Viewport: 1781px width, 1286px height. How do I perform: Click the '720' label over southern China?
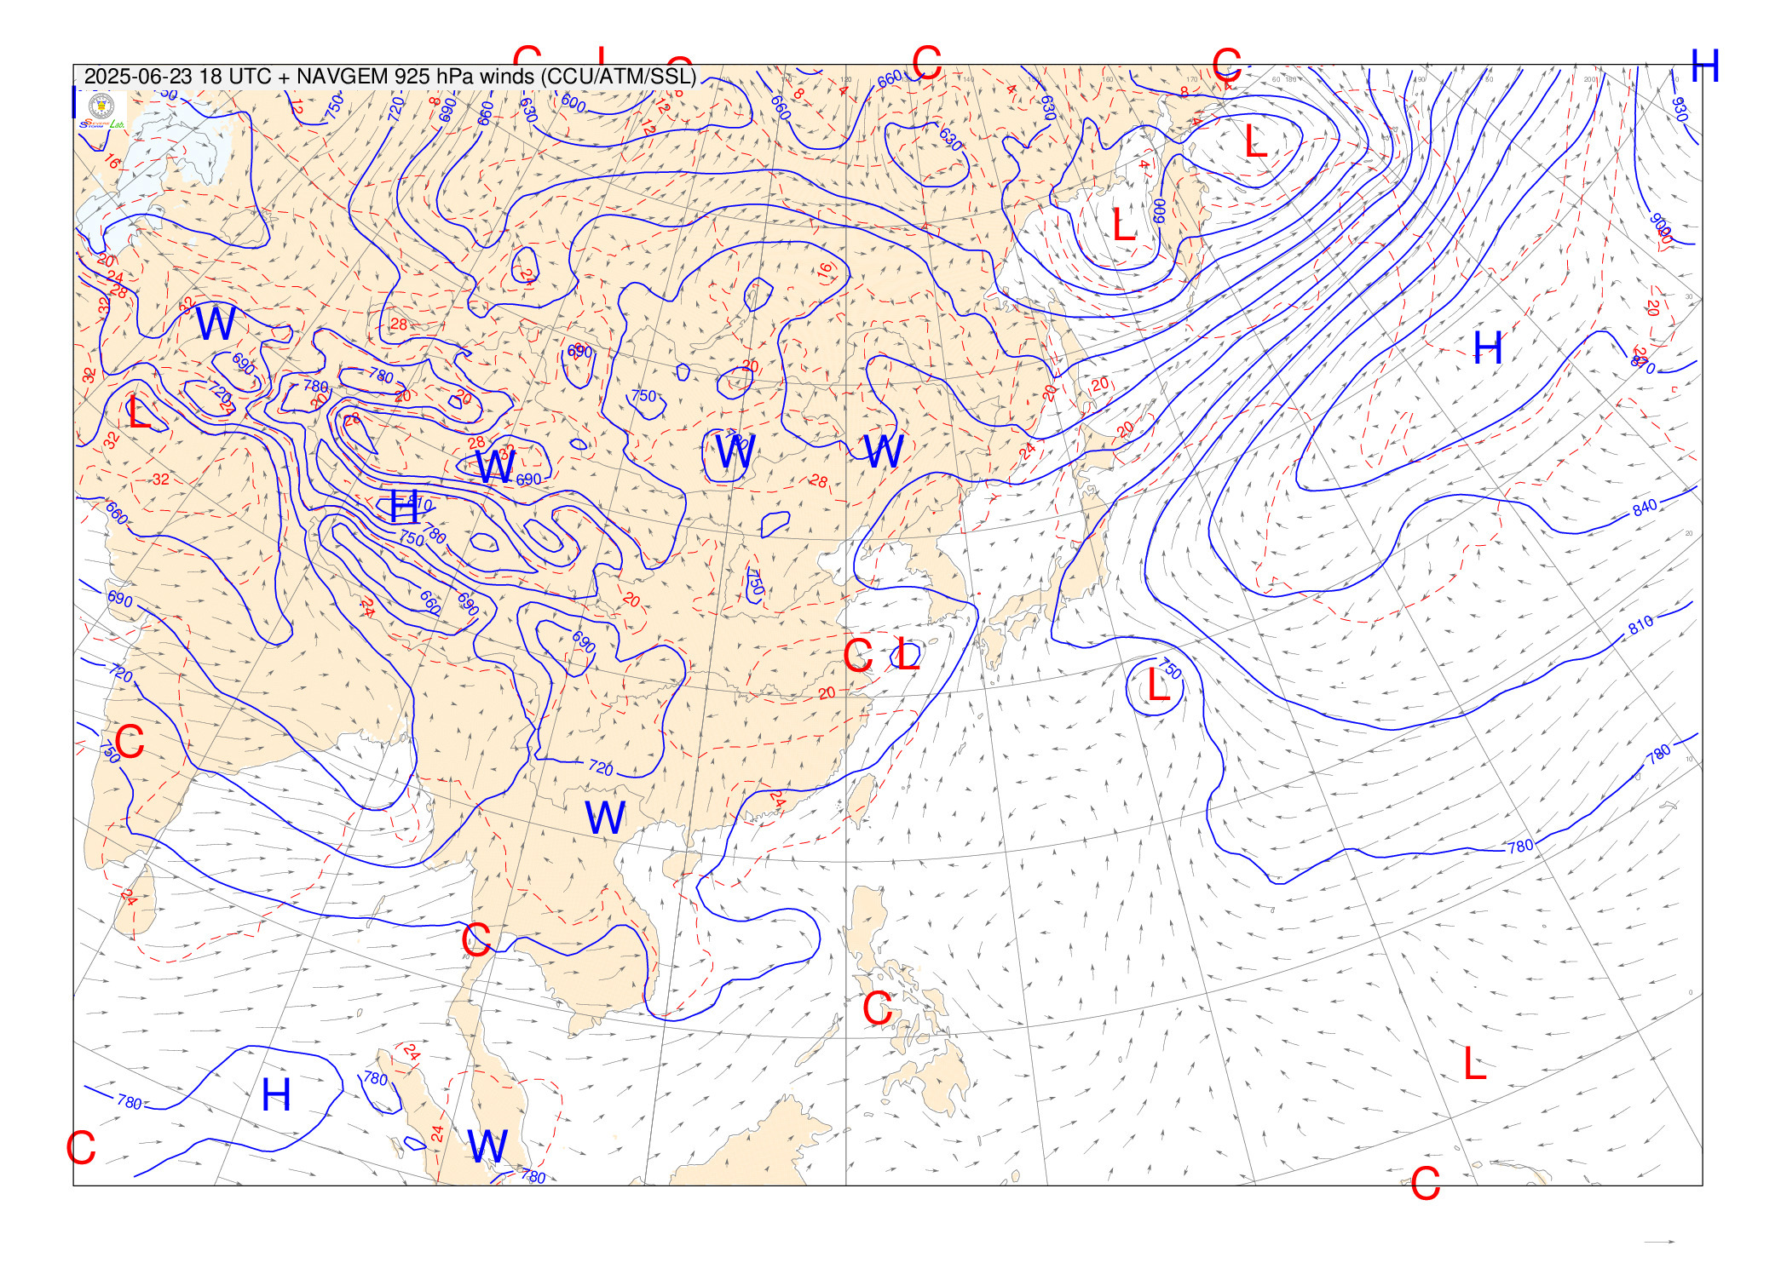point(601,768)
